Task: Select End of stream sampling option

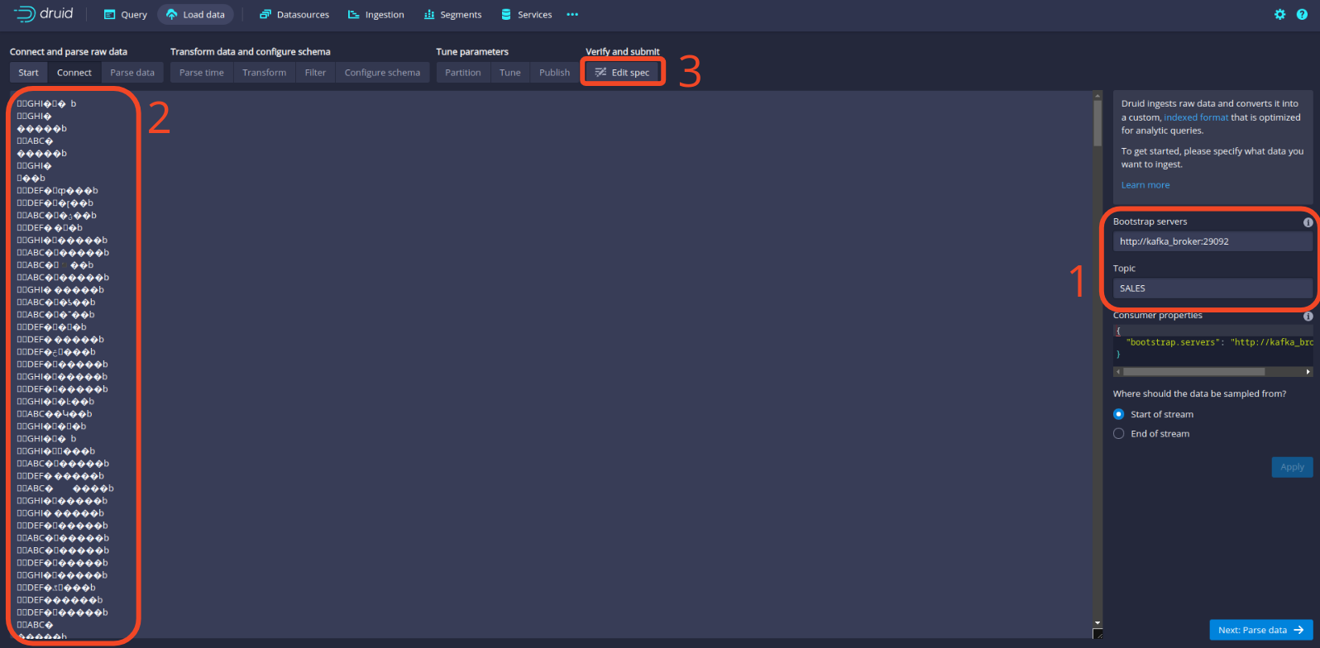Action: click(x=1119, y=433)
